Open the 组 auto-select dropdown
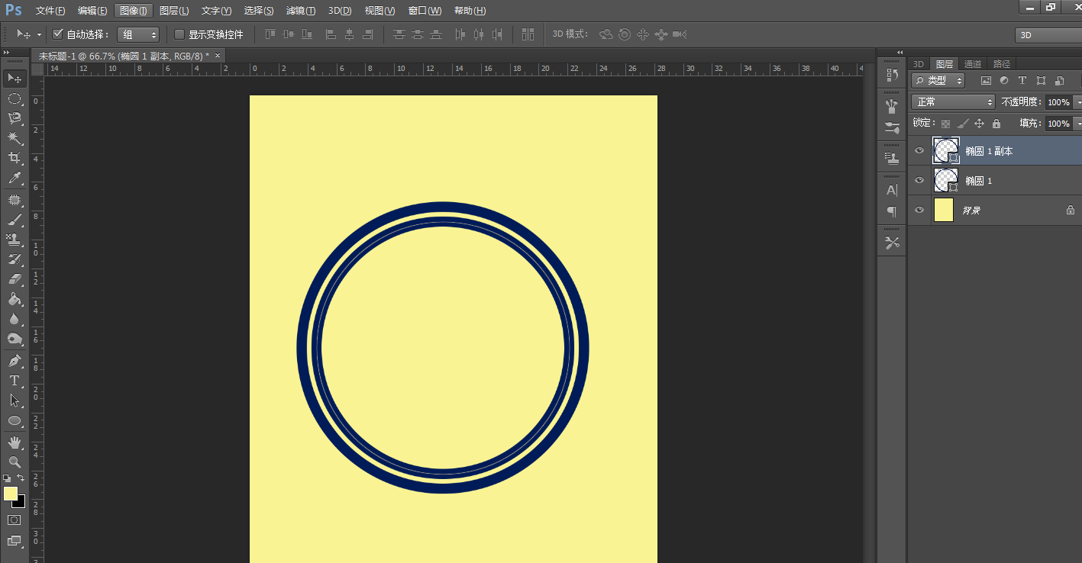 click(138, 34)
